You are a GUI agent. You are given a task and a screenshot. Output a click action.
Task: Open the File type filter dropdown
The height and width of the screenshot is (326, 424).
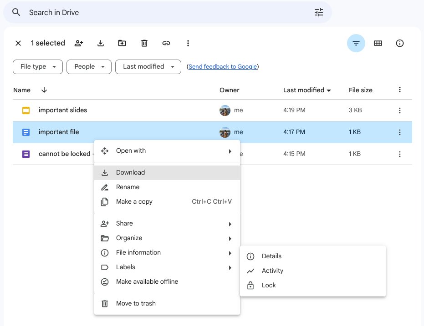(x=37, y=66)
